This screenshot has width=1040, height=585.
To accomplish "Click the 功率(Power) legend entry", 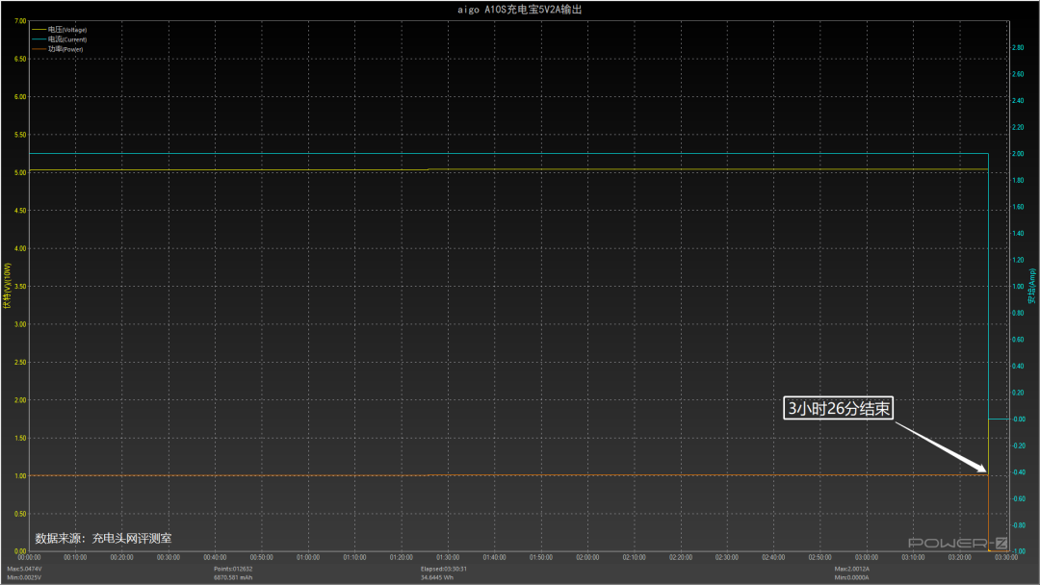I will point(57,49).
